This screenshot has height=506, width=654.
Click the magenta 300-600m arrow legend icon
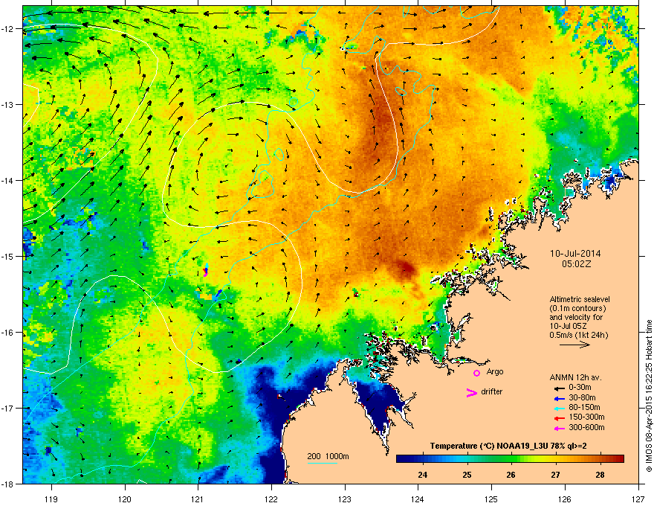click(560, 429)
